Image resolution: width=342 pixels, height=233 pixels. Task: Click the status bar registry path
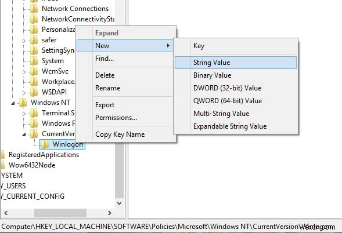pyautogui.click(x=167, y=227)
